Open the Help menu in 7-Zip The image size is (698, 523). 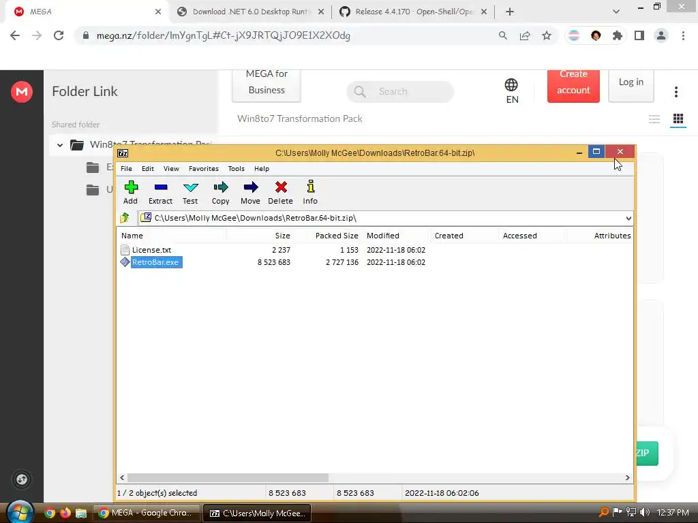coord(262,169)
